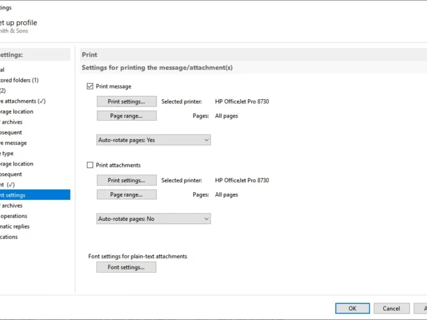Go to the Save message settings section
427x320 pixels.
tap(13, 143)
